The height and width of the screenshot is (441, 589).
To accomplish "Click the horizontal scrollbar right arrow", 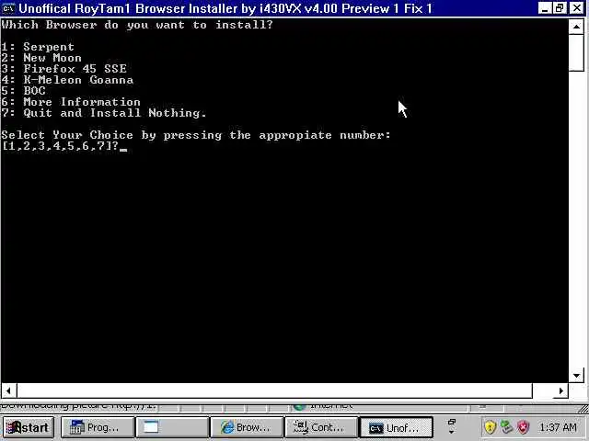I will (x=561, y=390).
